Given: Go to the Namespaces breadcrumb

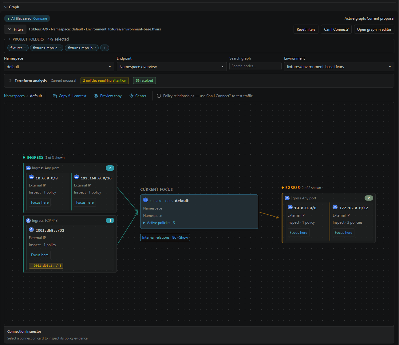Looking at the screenshot, I should coord(14,96).
